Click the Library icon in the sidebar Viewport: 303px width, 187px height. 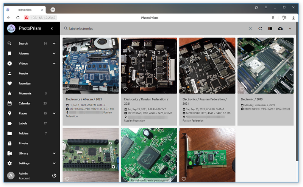(9, 153)
